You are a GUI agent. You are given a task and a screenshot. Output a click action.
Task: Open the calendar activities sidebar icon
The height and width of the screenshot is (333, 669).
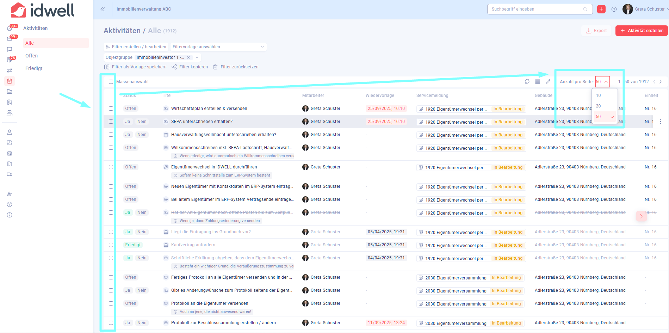pyautogui.click(x=10, y=81)
